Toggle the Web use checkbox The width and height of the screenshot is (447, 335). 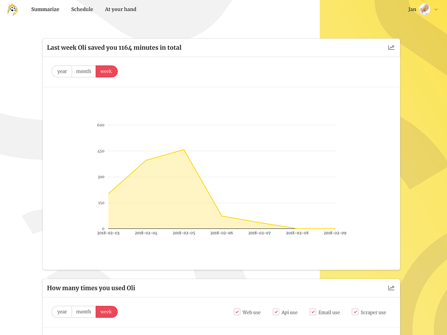pyautogui.click(x=237, y=312)
